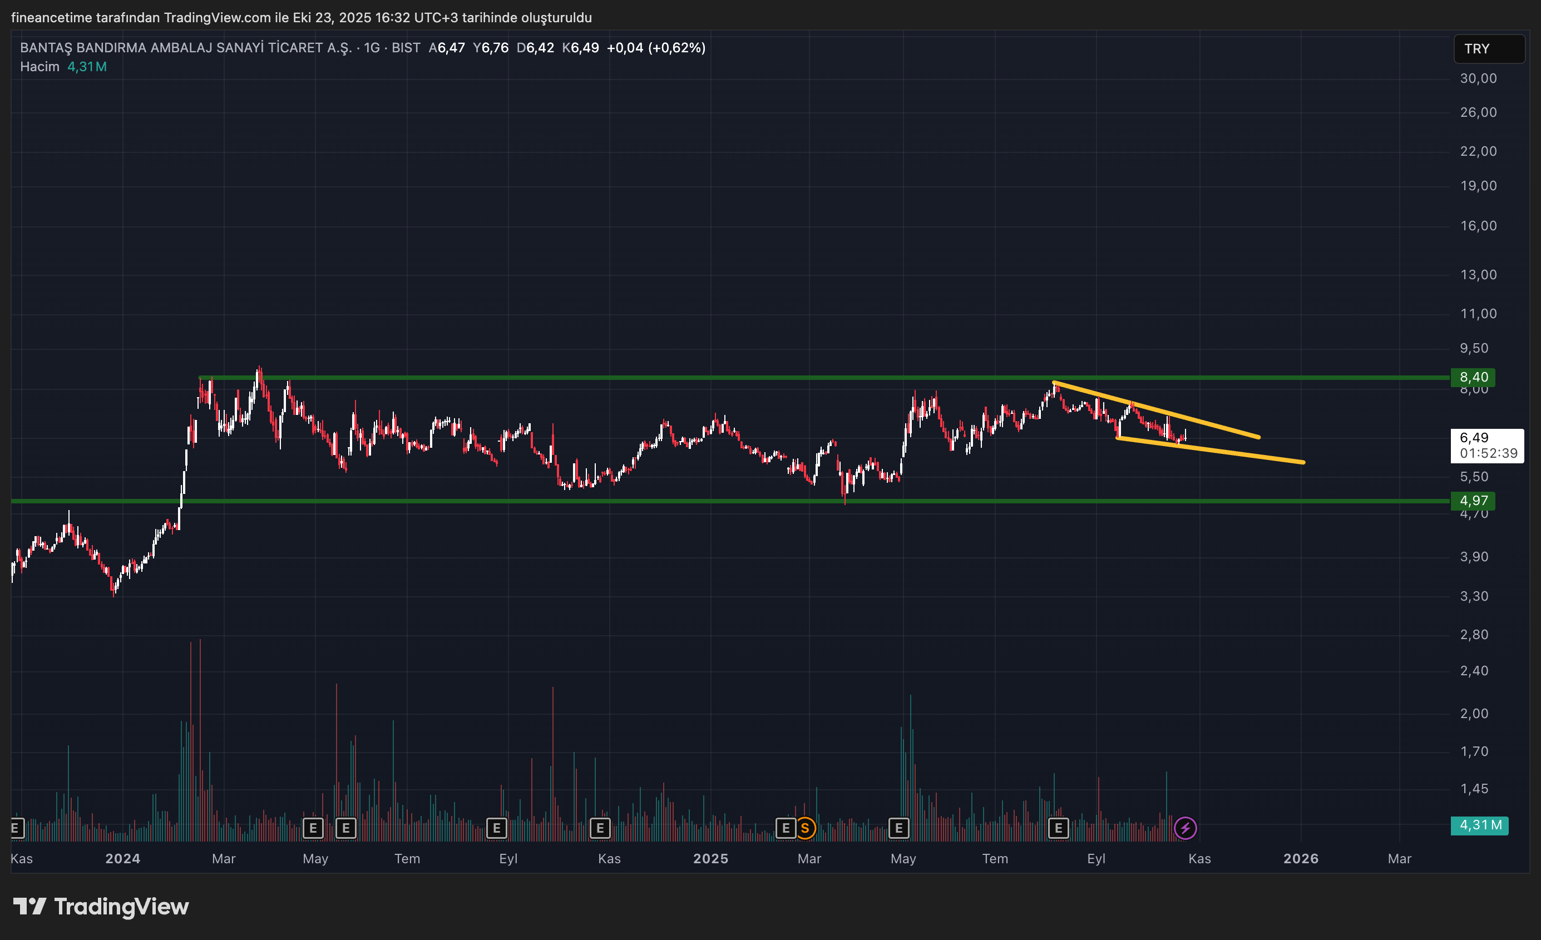Click the orange S split marker
Screen dimensions: 1541x940
[x=805, y=828]
